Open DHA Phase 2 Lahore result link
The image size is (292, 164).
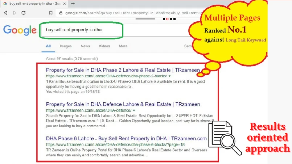pos(123,70)
